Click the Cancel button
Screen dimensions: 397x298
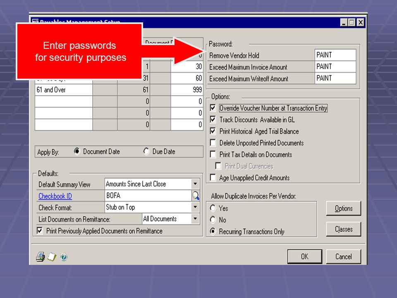[344, 257]
